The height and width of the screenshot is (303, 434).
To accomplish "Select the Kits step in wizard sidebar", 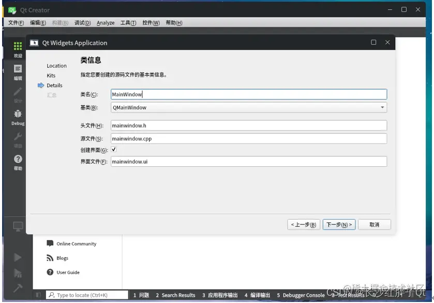I will click(x=51, y=75).
